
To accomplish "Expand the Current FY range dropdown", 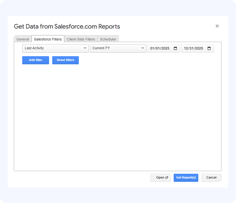I will pyautogui.click(x=118, y=48).
